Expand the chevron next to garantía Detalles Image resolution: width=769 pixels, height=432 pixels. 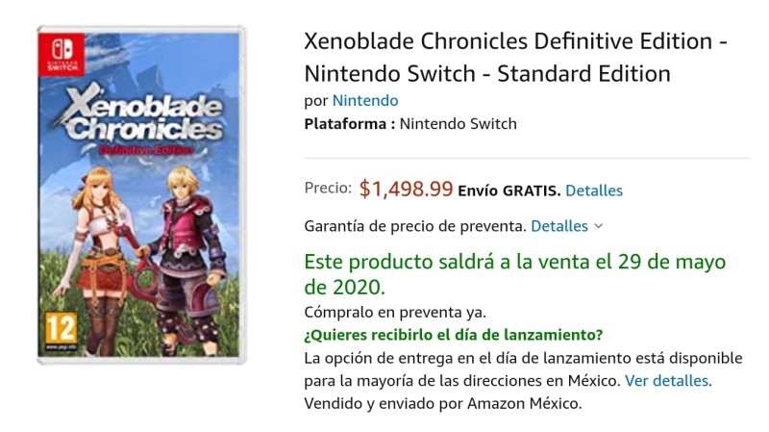(x=598, y=226)
